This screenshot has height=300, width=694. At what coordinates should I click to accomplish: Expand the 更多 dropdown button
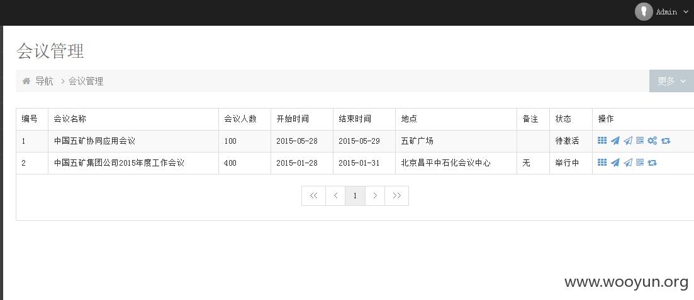(671, 81)
